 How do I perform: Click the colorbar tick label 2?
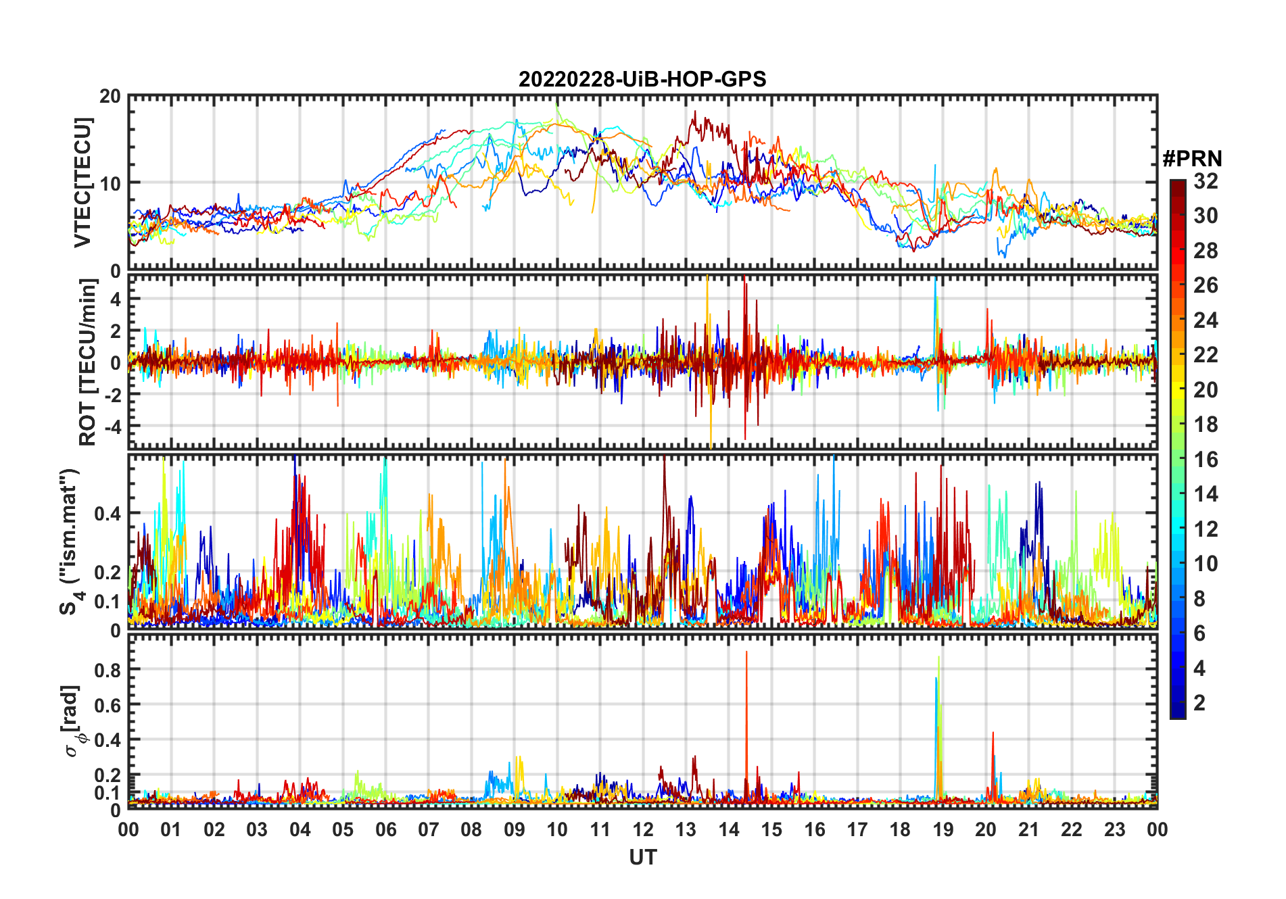point(1199,703)
